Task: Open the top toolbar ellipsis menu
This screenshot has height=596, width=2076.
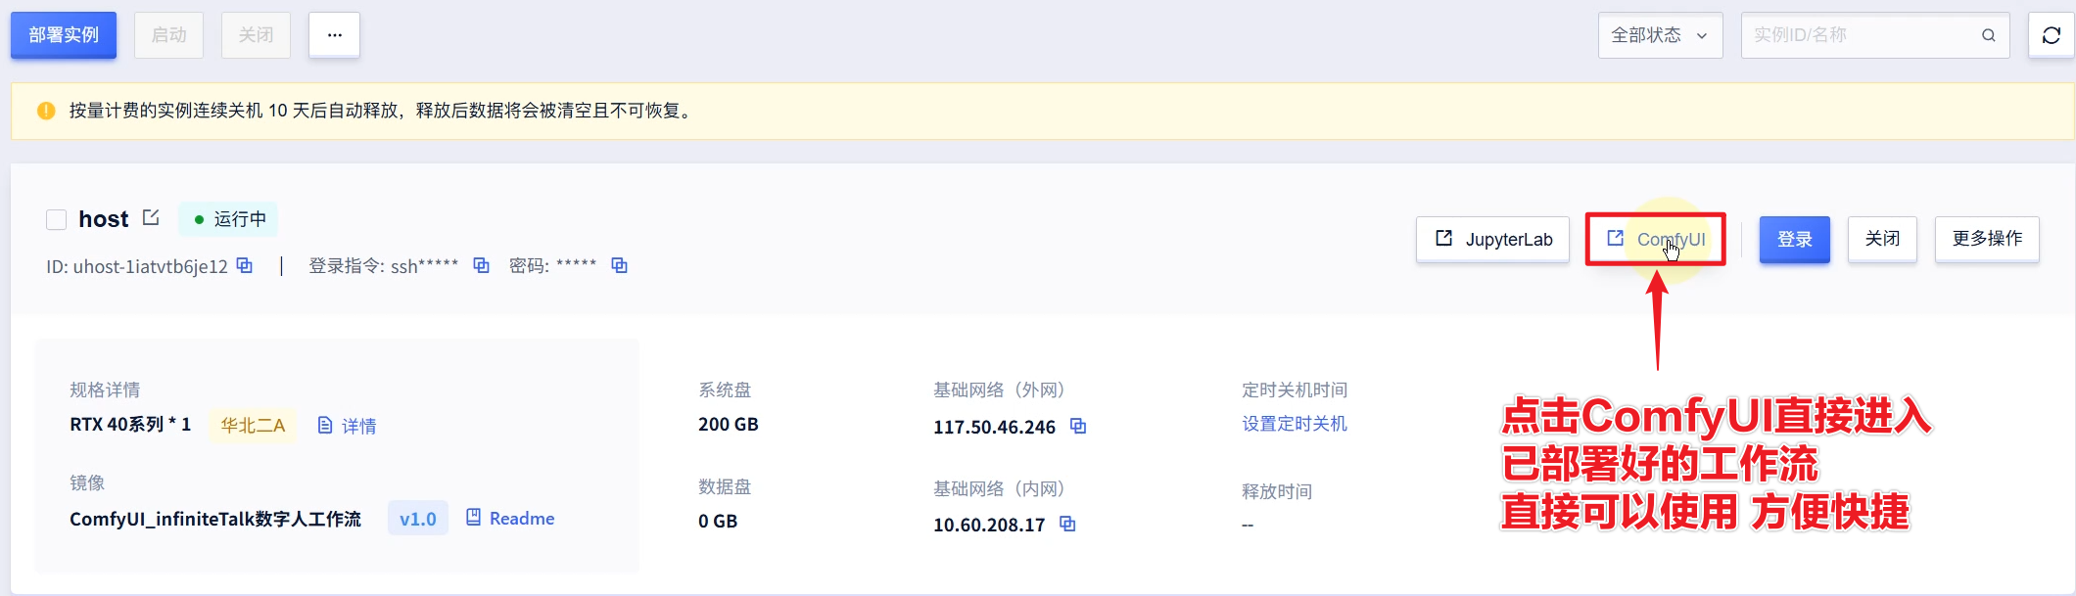Action: [x=334, y=35]
